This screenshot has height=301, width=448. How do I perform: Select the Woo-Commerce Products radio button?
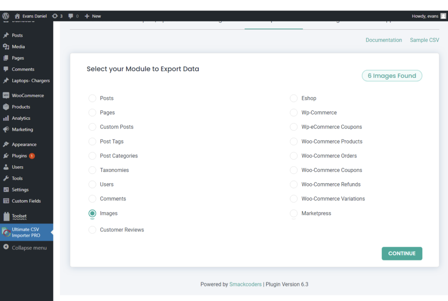point(294,141)
